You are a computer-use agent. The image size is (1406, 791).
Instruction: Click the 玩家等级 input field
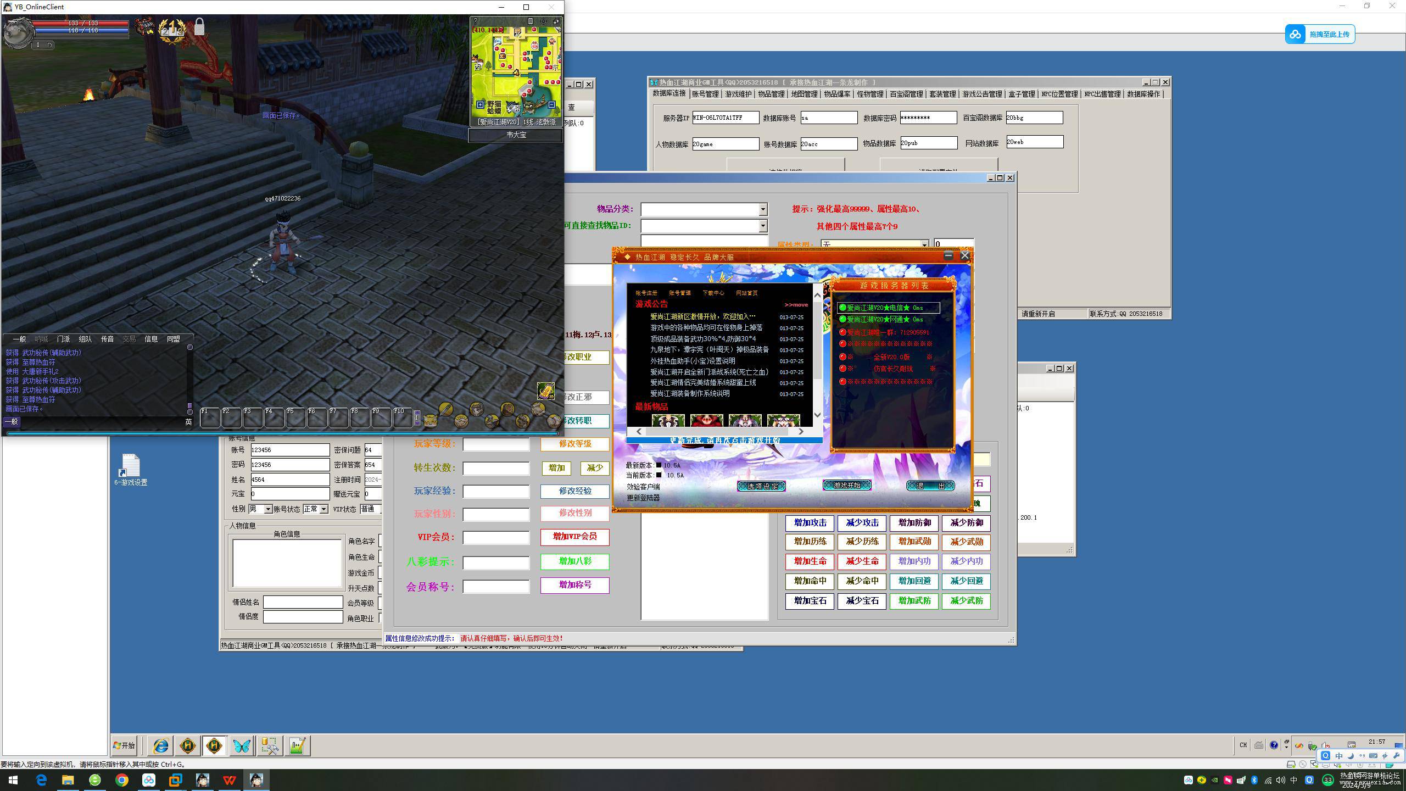point(496,444)
